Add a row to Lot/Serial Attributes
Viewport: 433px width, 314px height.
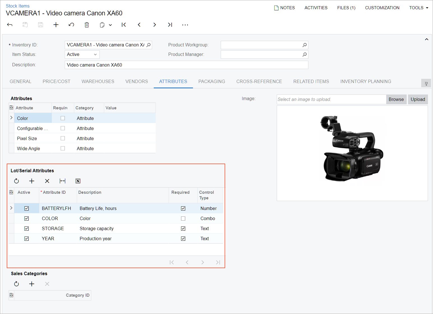(x=32, y=181)
